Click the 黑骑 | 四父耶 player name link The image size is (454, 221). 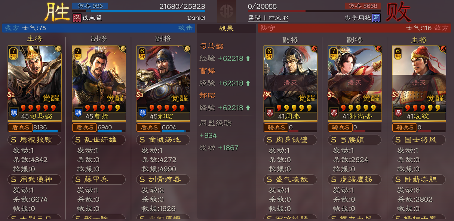[x=268, y=18]
